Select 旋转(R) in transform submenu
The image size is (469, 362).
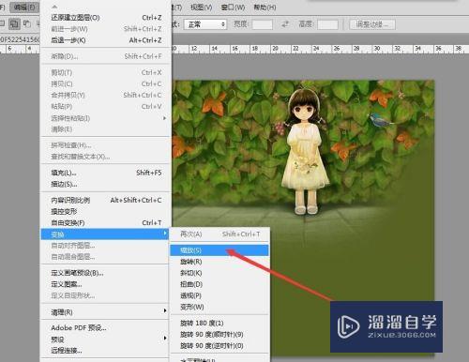(219, 262)
